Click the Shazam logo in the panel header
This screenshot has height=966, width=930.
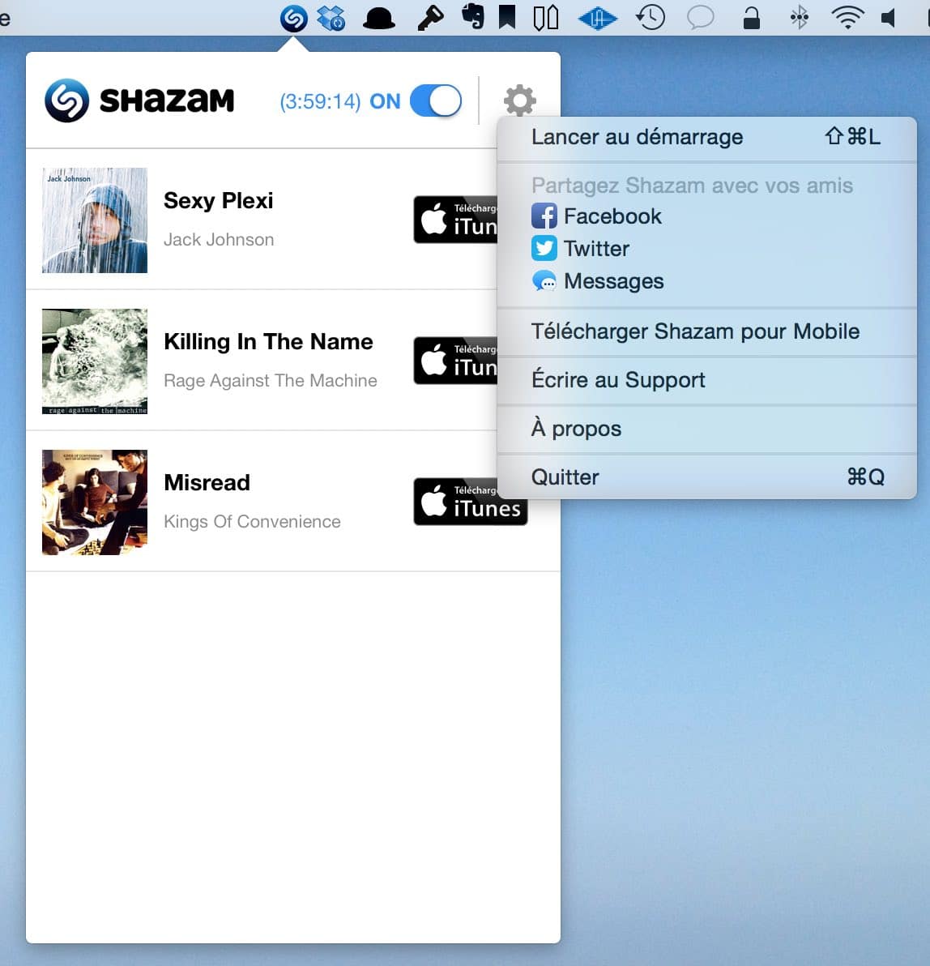point(67,100)
